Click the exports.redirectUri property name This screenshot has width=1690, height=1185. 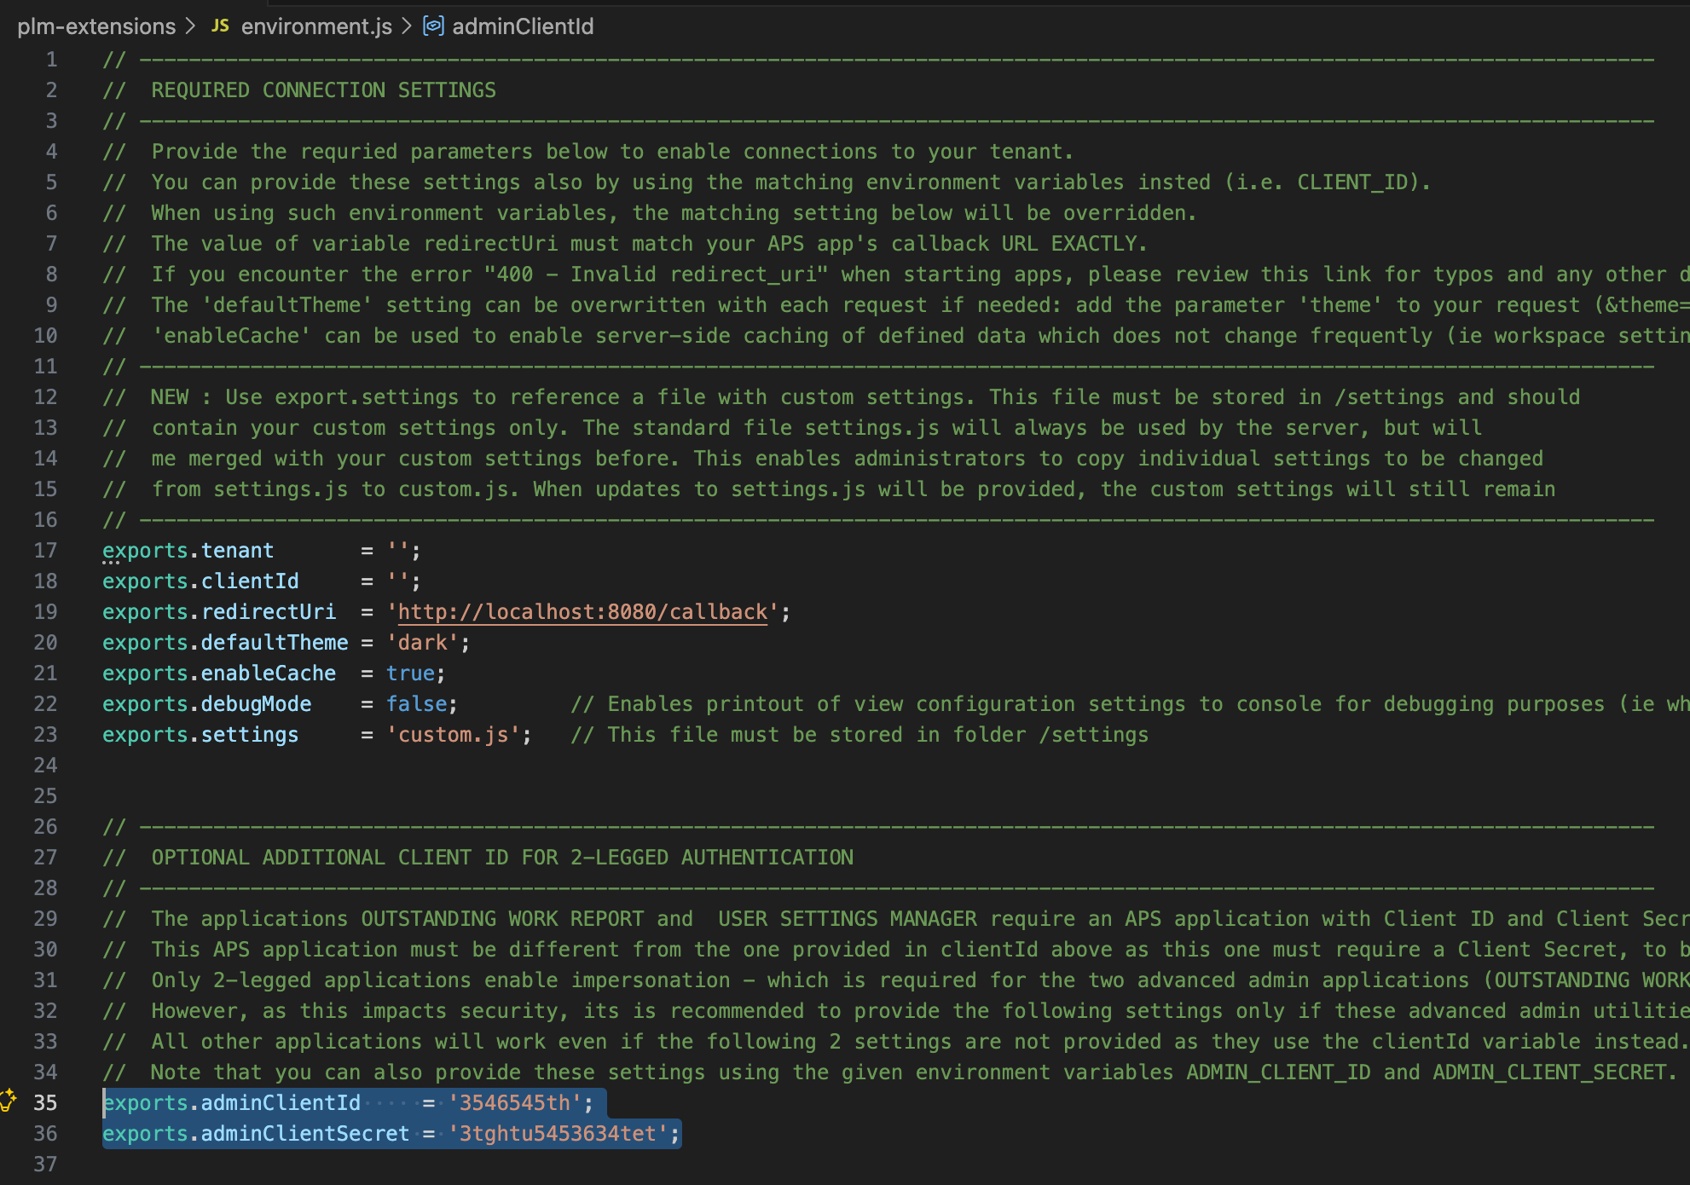pos(268,612)
